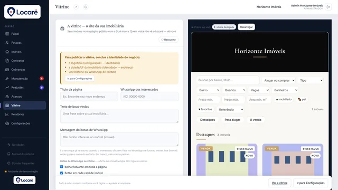This screenshot has height=190, width=338.
Task: Click the clock history icon beside Vitrine title
Action: [86, 7]
